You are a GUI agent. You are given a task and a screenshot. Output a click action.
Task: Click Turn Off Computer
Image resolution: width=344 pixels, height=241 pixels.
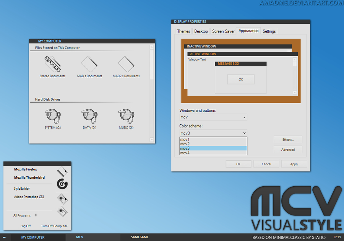coord(54,226)
